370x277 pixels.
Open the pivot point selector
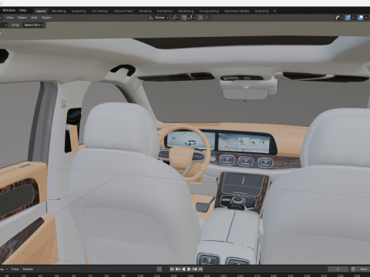176,18
